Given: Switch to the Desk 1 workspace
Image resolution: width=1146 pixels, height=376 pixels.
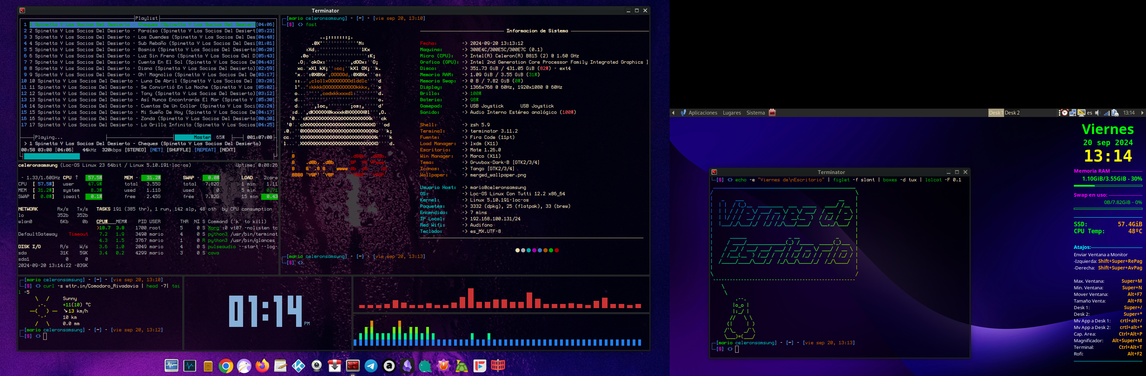Looking at the screenshot, I should 996,113.
